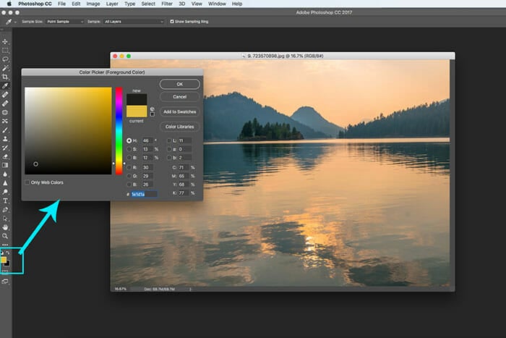The image size is (506, 338).
Task: Select the L lightness radio button
Action: coord(169,140)
